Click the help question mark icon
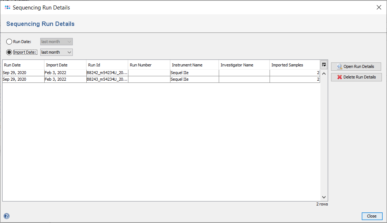Viewport: 387px width, 223px height. [x=7, y=216]
